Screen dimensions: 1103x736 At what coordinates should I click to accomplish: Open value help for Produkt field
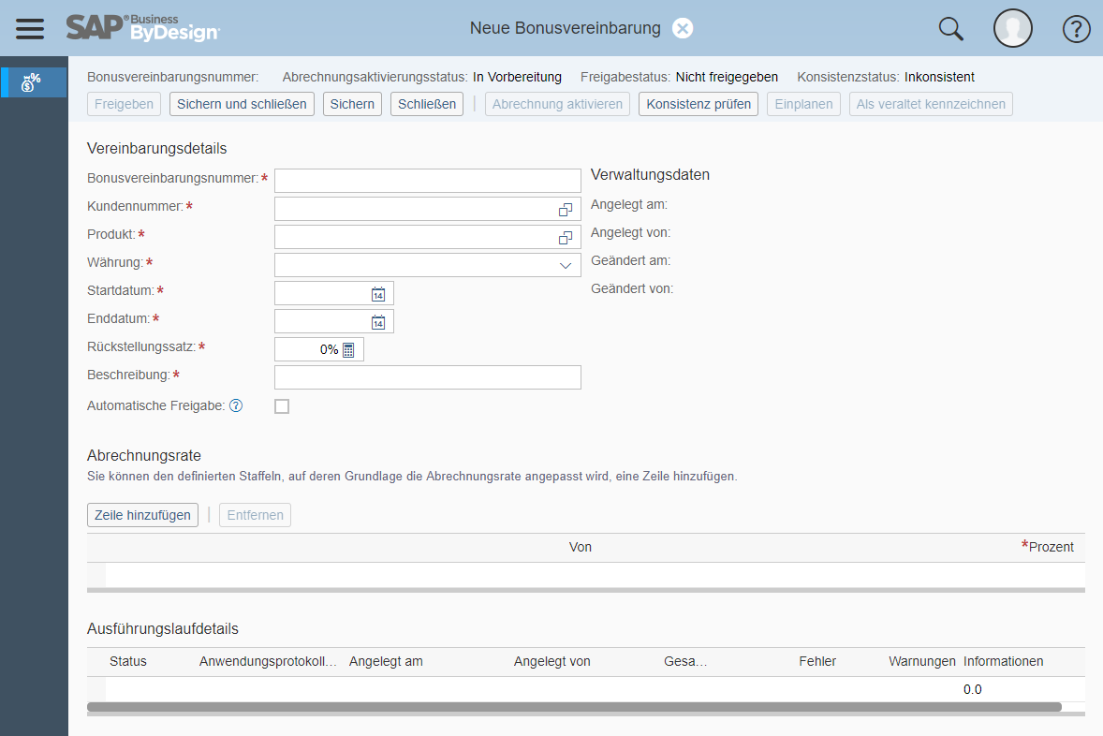[565, 238]
